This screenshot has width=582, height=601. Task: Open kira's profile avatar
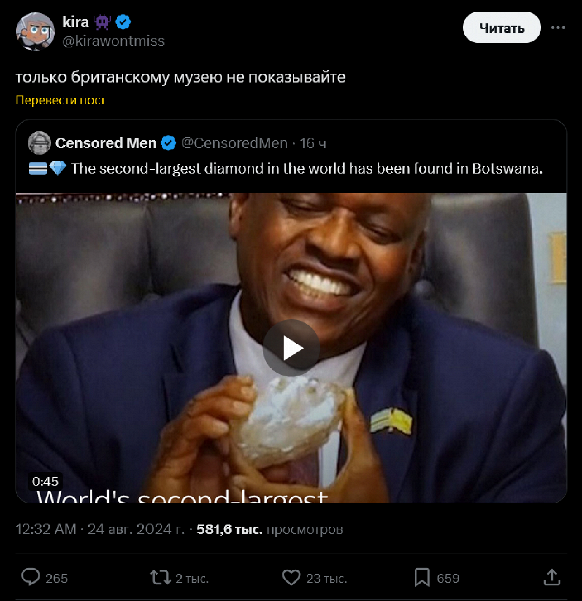(x=35, y=31)
